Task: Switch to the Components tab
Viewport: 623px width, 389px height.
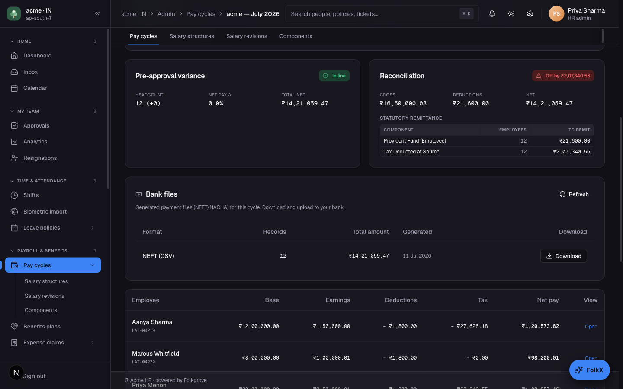Action: (296, 36)
